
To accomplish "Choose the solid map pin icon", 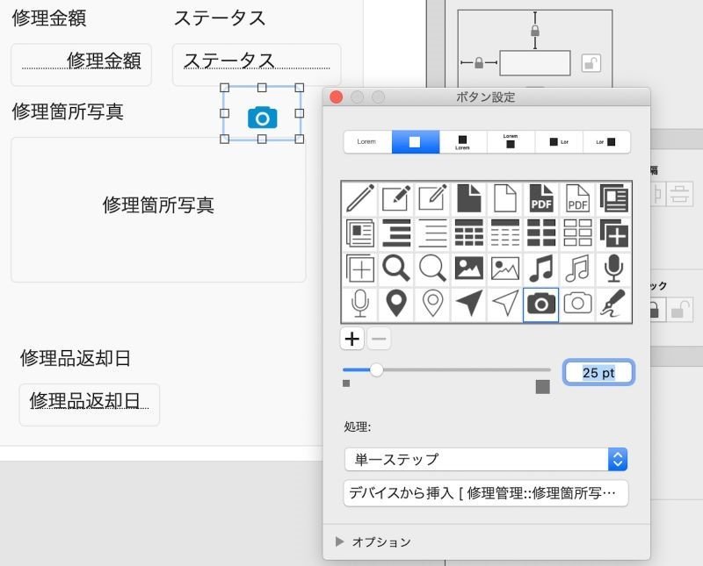I will pyautogui.click(x=396, y=304).
